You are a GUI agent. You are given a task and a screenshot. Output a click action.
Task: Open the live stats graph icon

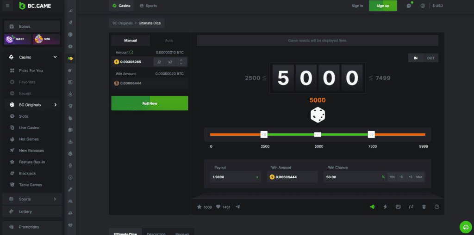coord(411,207)
